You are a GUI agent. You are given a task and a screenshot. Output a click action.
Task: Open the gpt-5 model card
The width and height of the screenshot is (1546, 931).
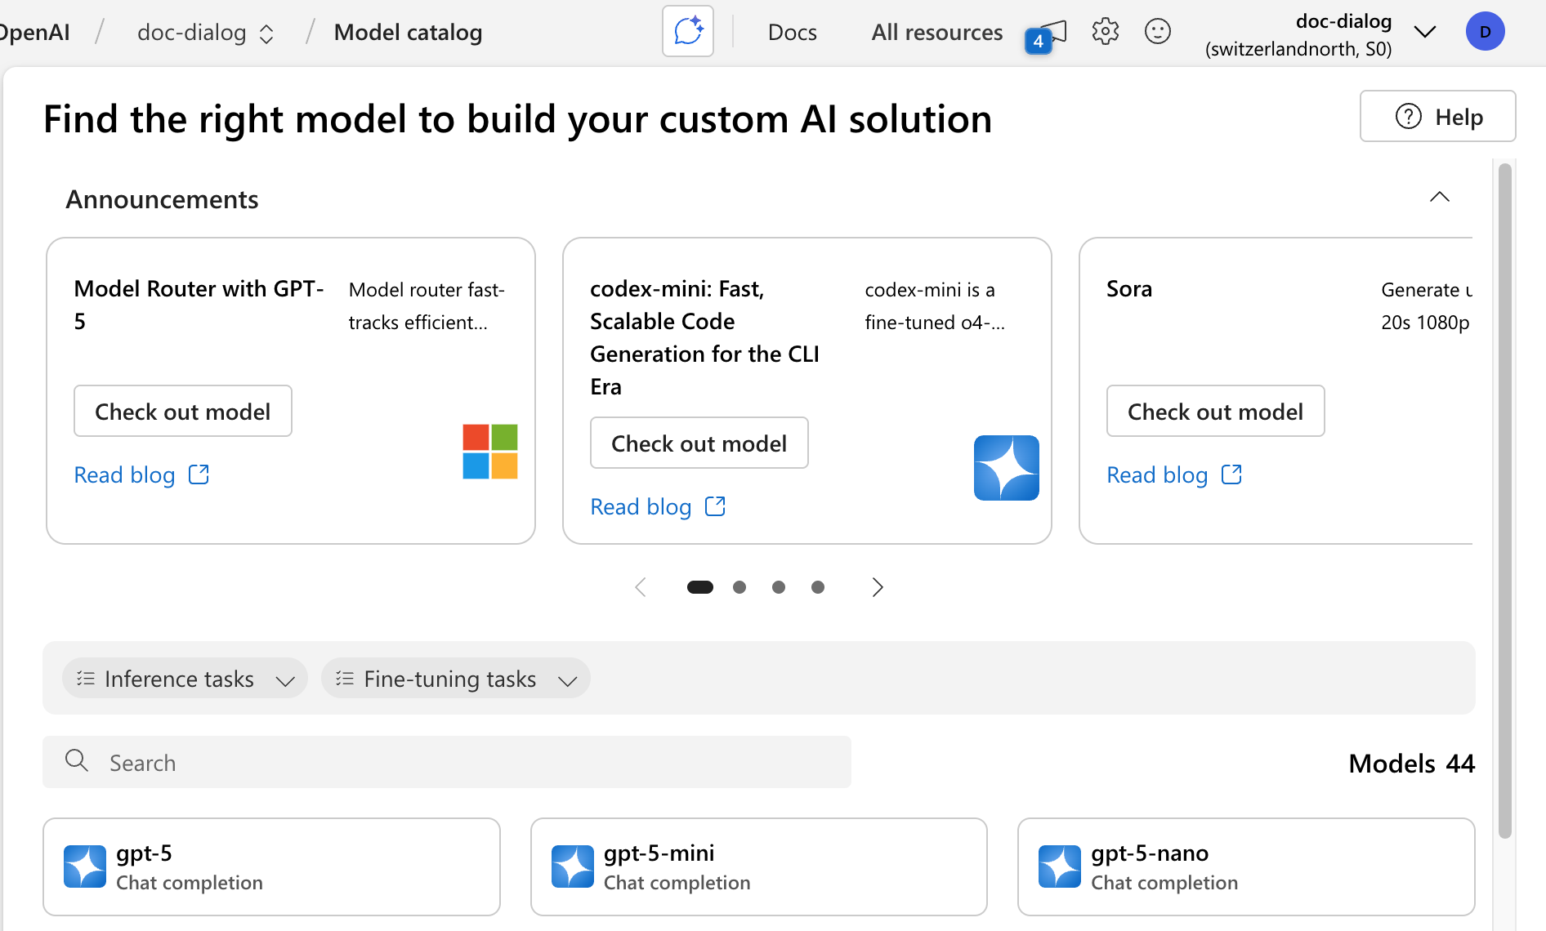point(271,866)
